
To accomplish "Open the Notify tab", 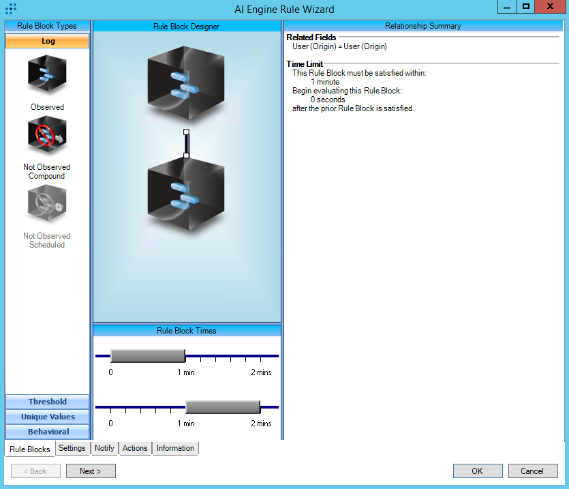I will pyautogui.click(x=104, y=448).
